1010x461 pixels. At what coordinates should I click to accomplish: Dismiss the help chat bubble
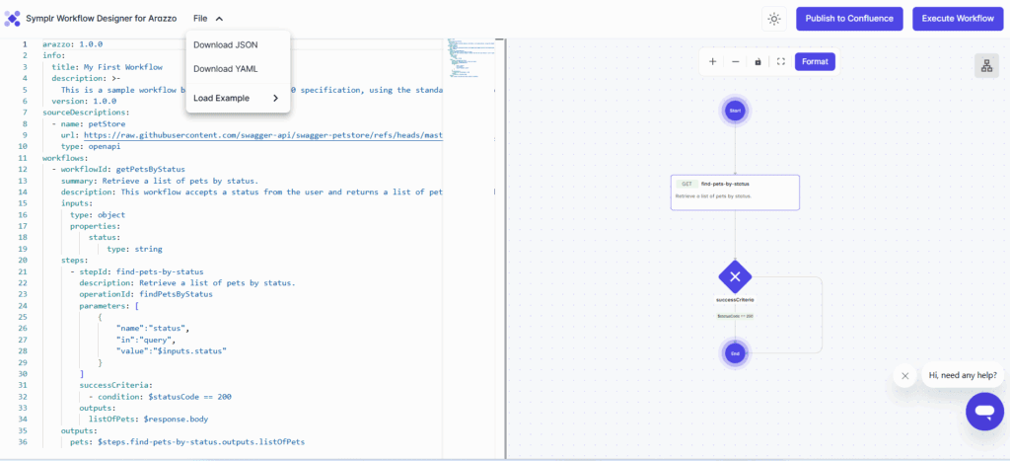[x=905, y=376]
